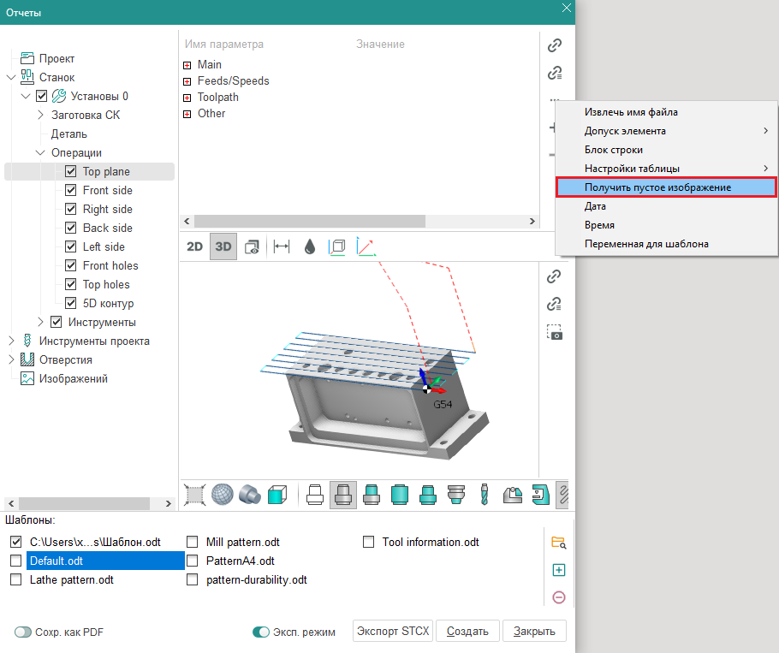Click the fit-to-view icon in bottom toolbar

195,494
